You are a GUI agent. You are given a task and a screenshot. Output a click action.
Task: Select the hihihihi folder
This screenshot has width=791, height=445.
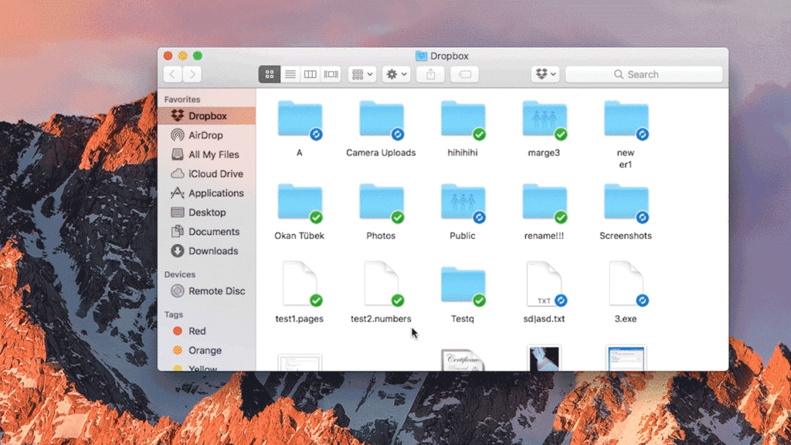463,120
